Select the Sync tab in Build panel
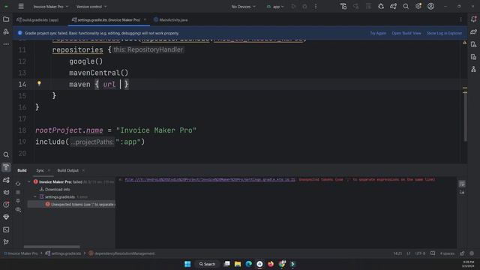 click(40, 170)
